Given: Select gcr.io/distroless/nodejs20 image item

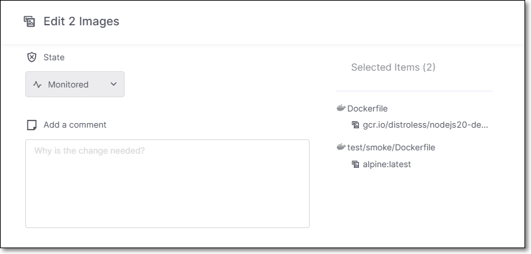Looking at the screenshot, I should [x=425, y=125].
